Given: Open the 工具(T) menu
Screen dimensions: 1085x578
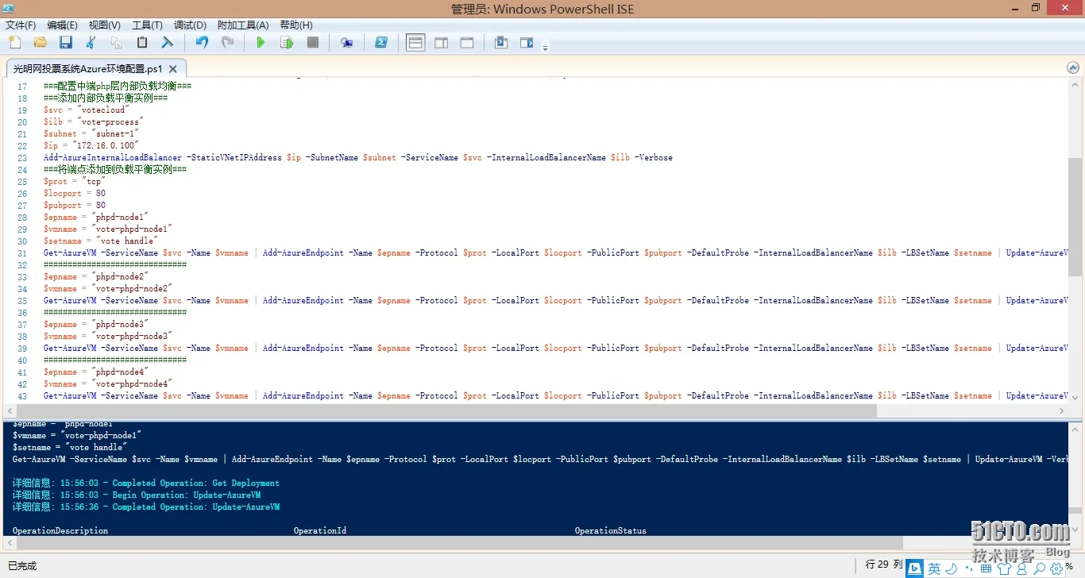Looking at the screenshot, I should coord(147,25).
